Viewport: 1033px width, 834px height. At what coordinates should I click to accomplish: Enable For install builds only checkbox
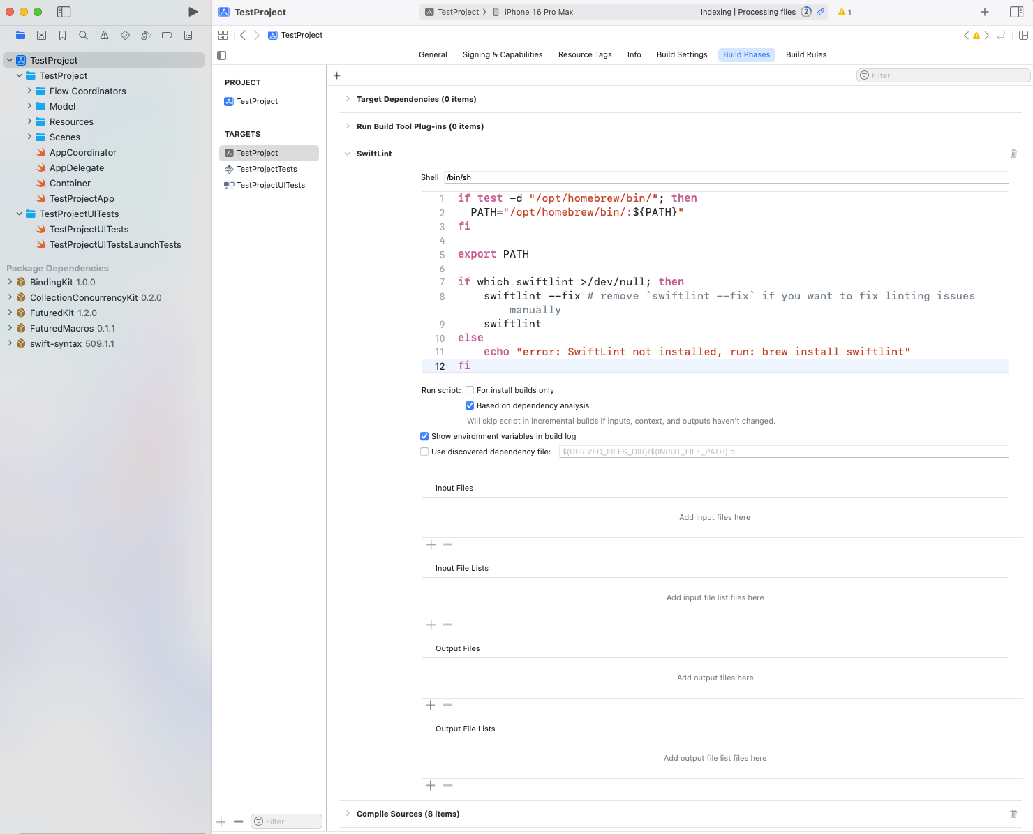(470, 390)
